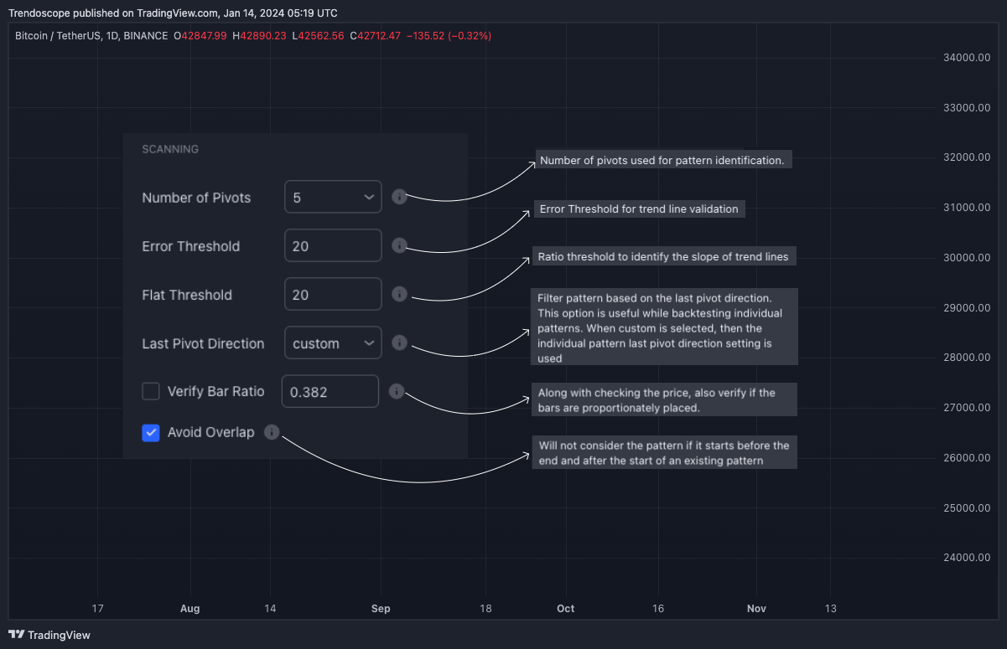Click the Nov label on time axis
The width and height of the screenshot is (1007, 649).
pyautogui.click(x=757, y=609)
